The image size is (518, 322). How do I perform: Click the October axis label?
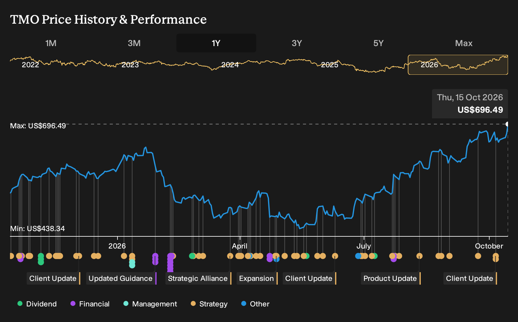tap(489, 246)
